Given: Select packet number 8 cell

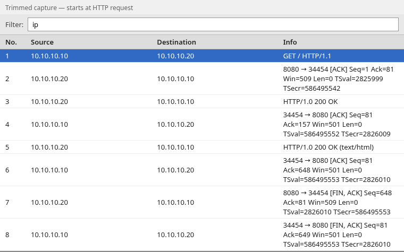Looking at the screenshot, I should [x=7, y=235].
